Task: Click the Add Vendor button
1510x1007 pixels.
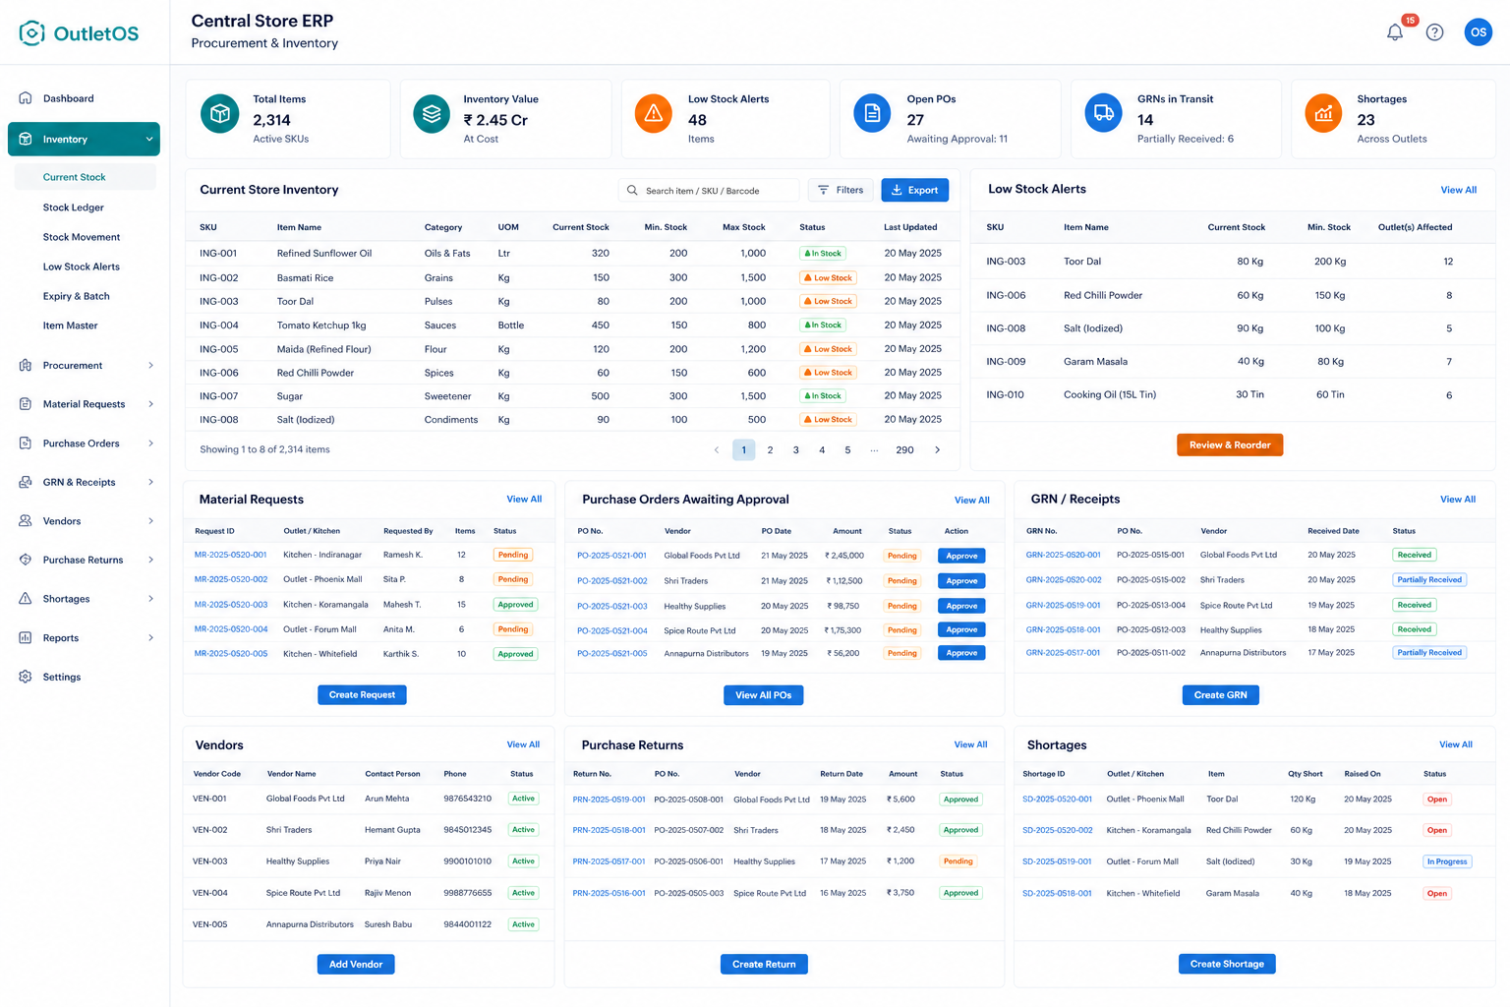Action: coord(356,965)
